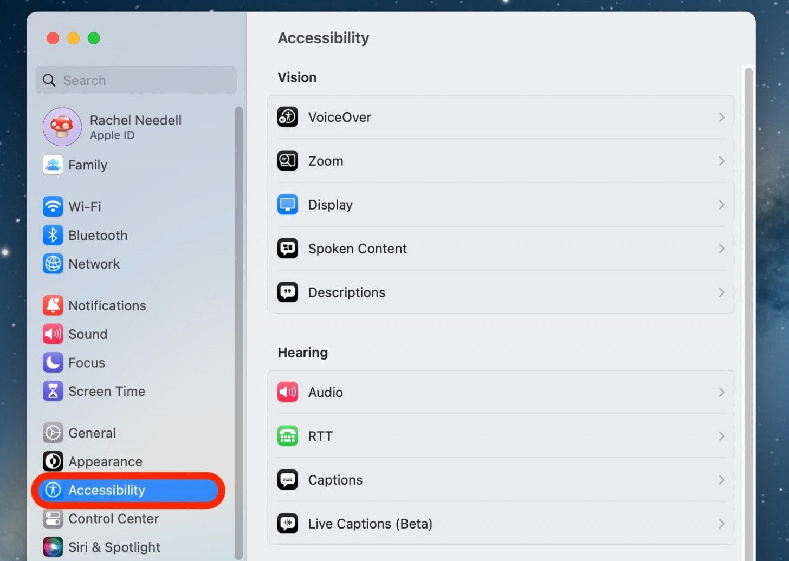Expand the Display row chevron
The height and width of the screenshot is (561, 789).
point(721,205)
